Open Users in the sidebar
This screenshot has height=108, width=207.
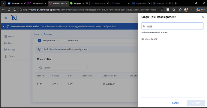tap(9, 43)
